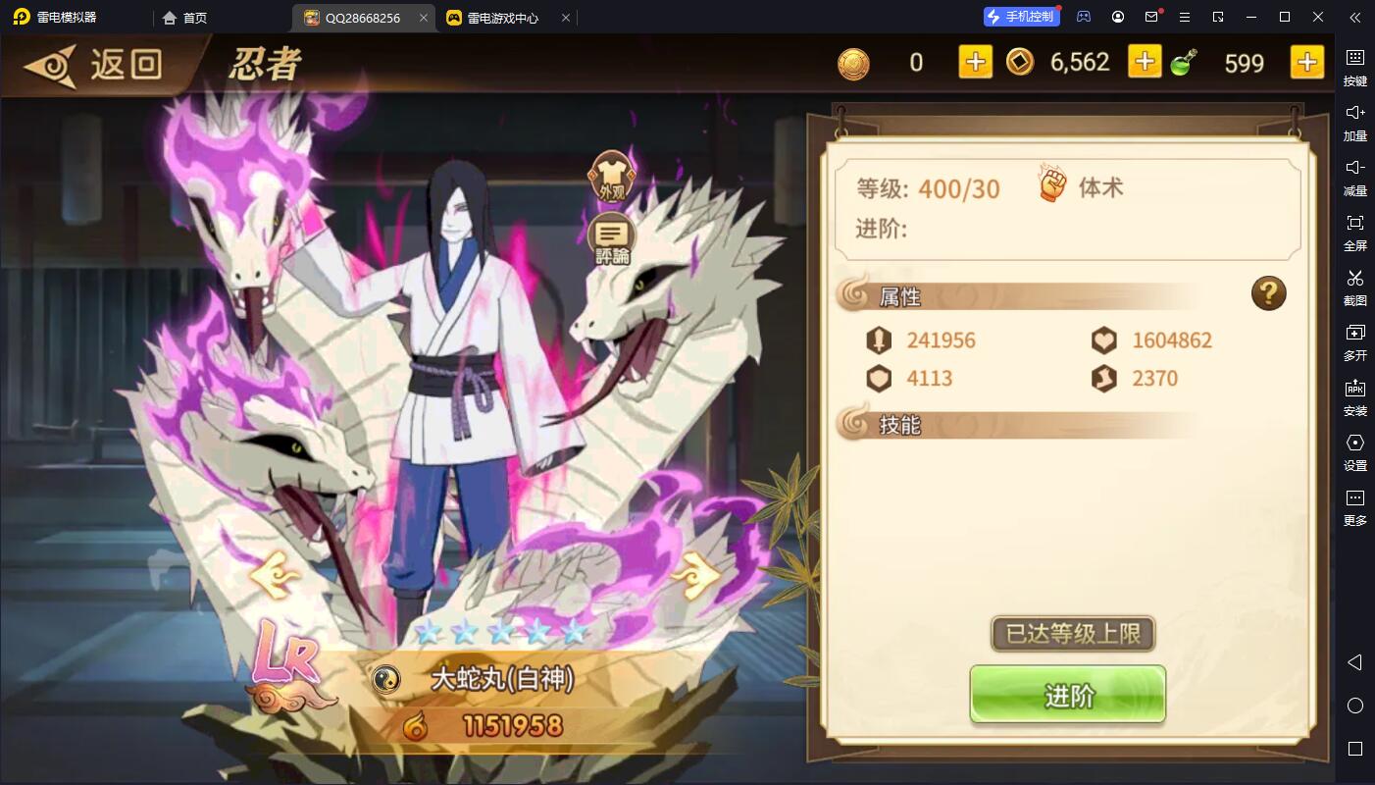Open emulator hamburger menu in title bar
The image size is (1375, 785).
pyautogui.click(x=1185, y=17)
